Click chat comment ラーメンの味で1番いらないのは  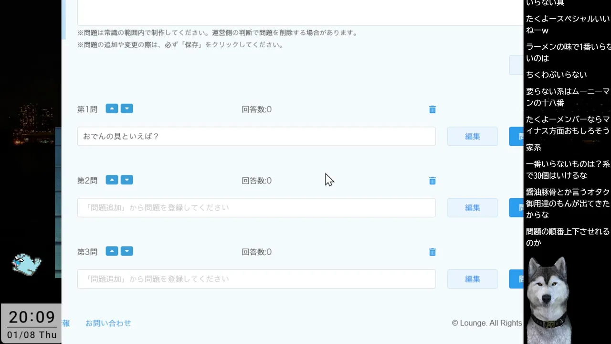click(x=568, y=52)
